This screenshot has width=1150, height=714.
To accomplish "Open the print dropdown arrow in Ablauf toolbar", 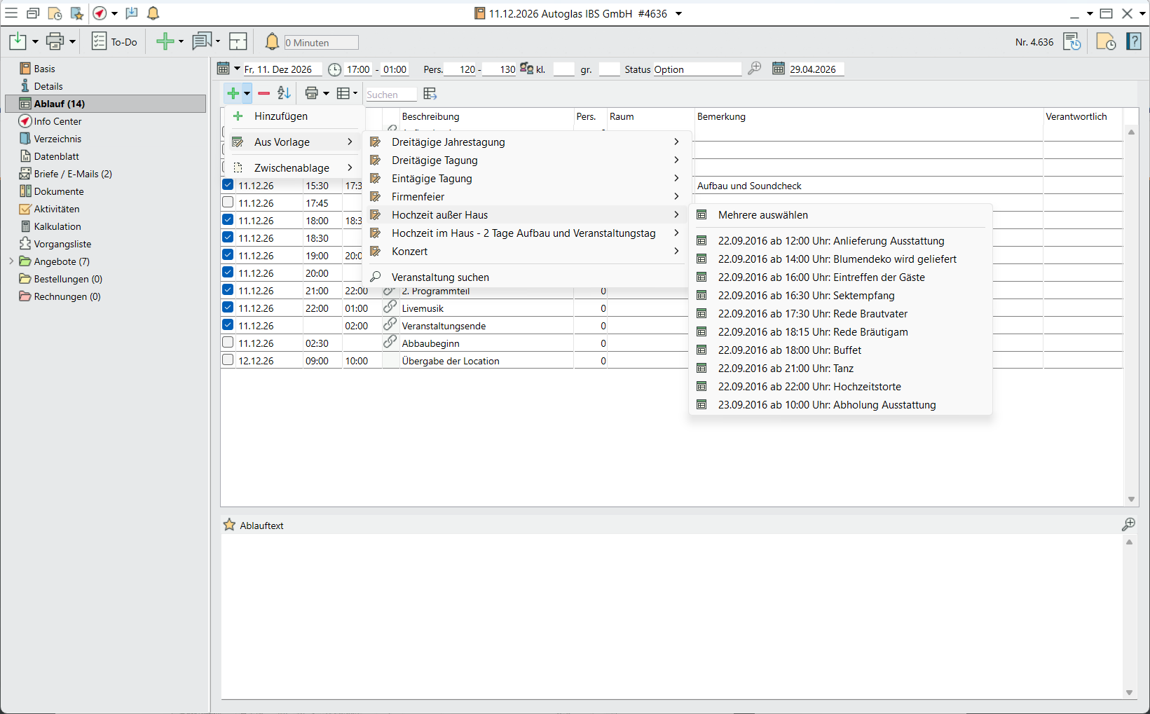I will pos(326,93).
